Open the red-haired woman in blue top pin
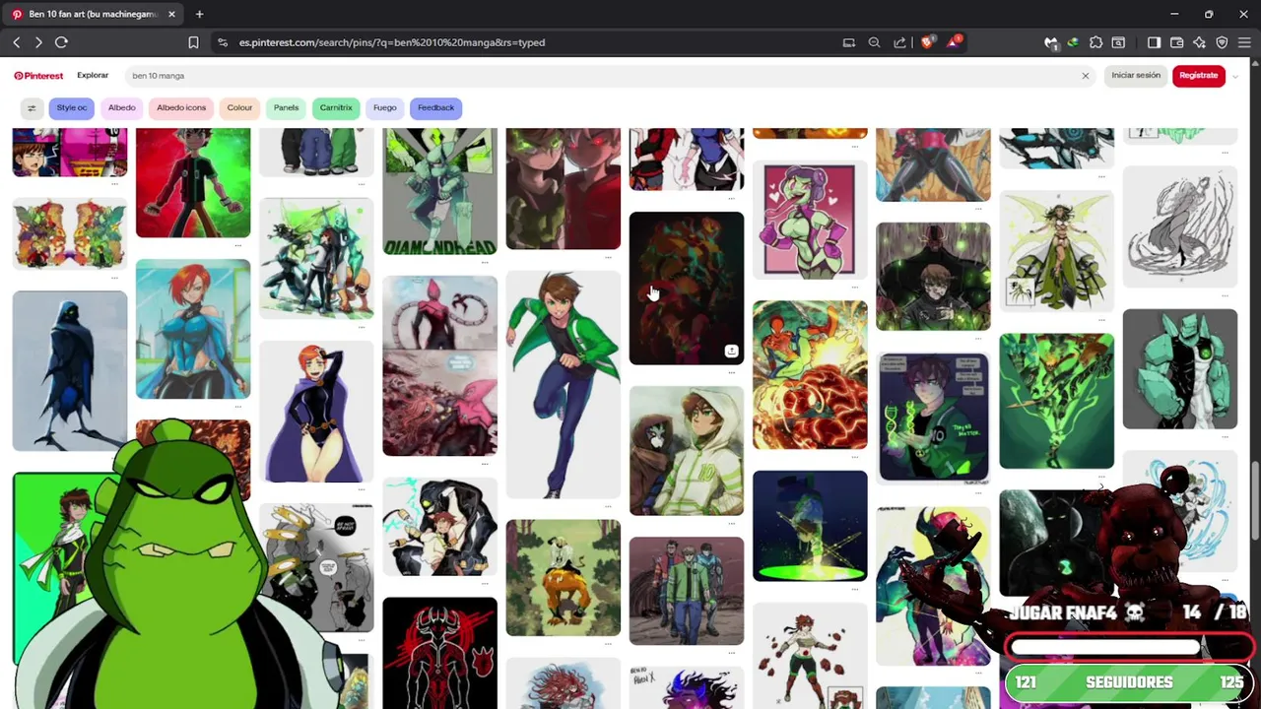The image size is (1261, 709). [x=193, y=329]
